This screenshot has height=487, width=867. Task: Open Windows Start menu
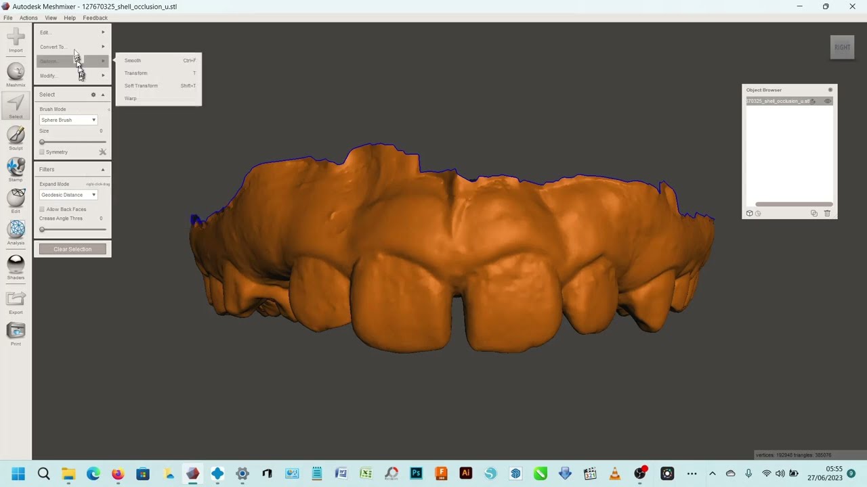(x=18, y=473)
